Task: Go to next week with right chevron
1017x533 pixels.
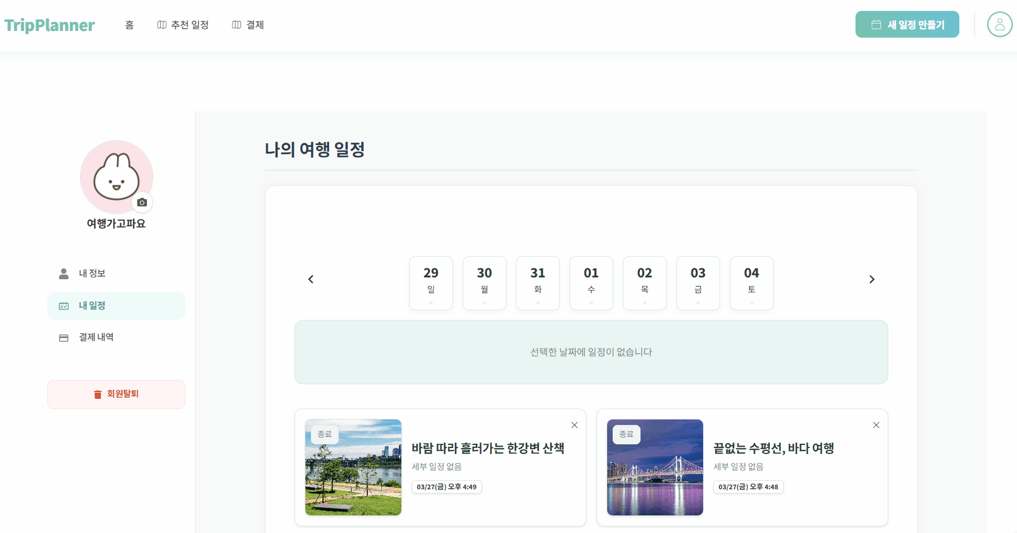Action: tap(872, 279)
